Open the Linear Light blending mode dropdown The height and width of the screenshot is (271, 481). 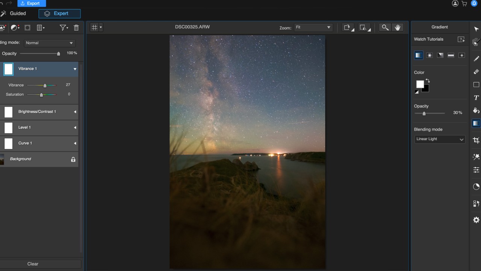[x=440, y=139]
